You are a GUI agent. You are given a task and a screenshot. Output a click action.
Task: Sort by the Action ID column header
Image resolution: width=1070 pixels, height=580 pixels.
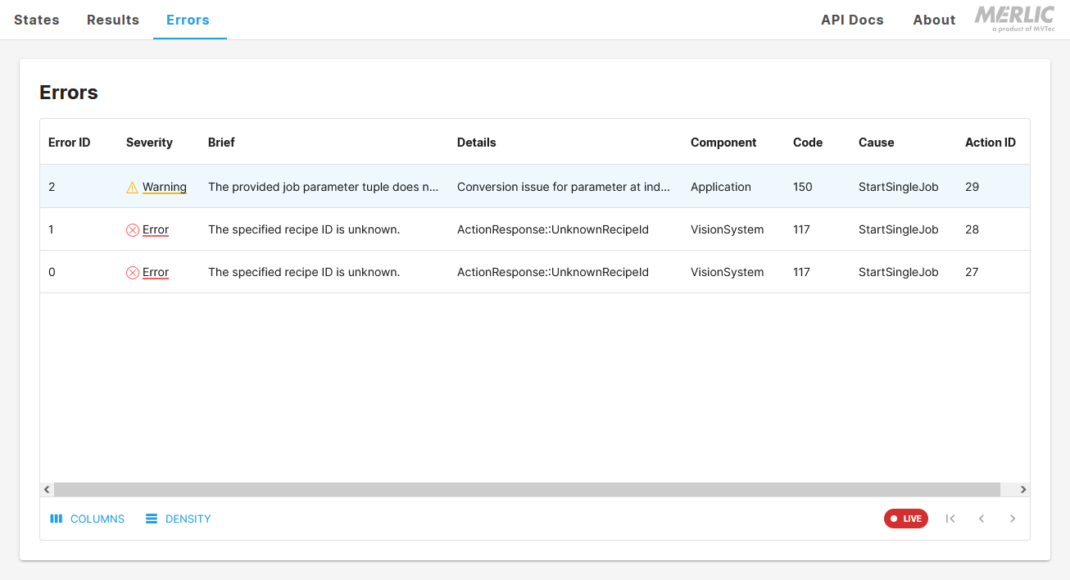[x=991, y=143]
